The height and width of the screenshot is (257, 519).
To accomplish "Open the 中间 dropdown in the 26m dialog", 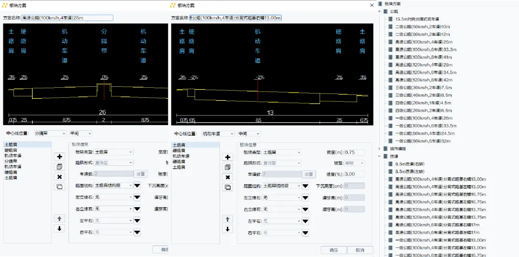I will (80, 133).
